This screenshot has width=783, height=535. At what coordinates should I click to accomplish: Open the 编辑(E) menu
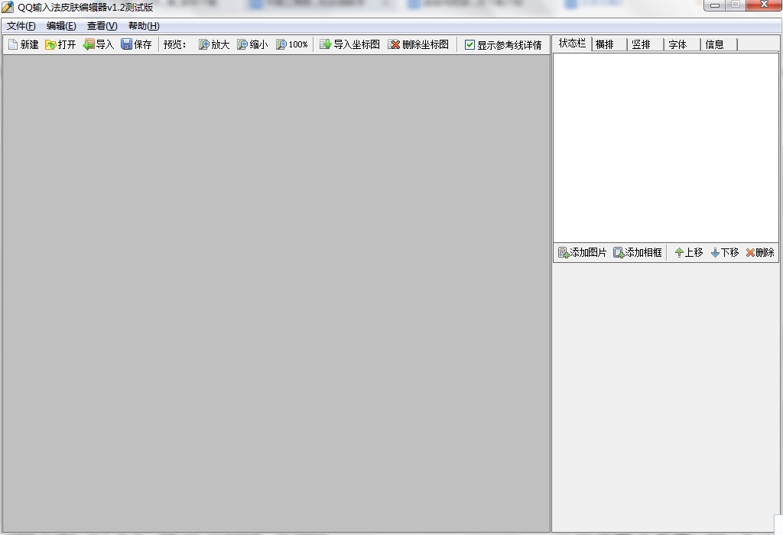[x=61, y=26]
